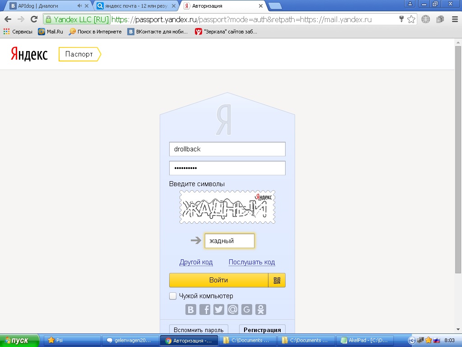
Task: Open Psi in the taskbar
Action: [72, 341]
